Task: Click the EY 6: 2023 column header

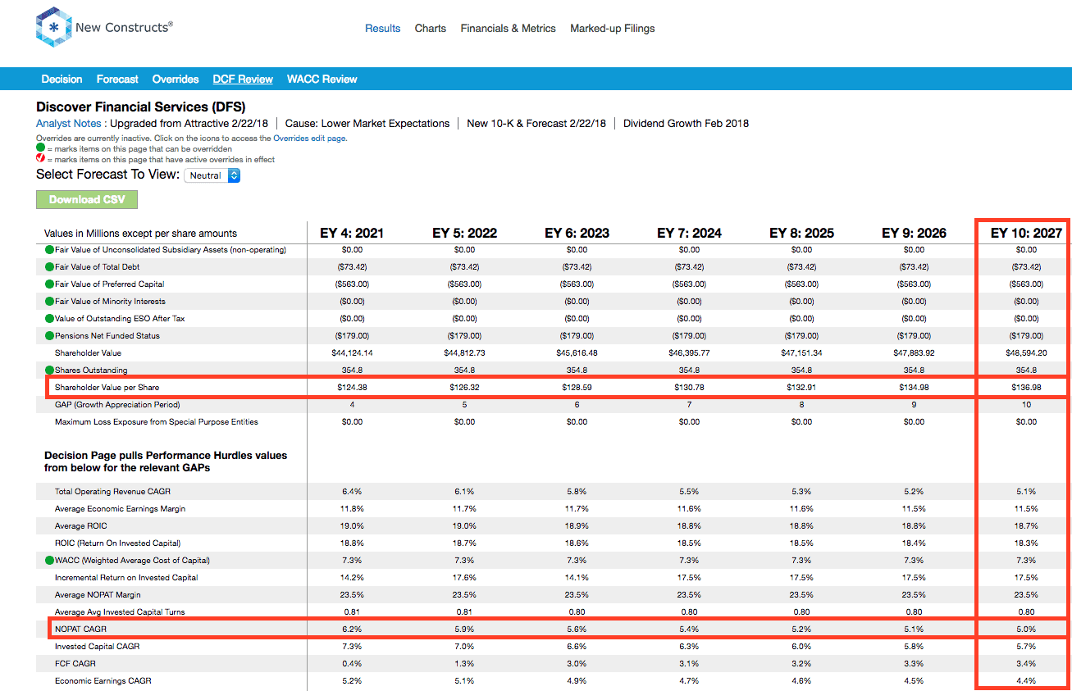Action: point(577,233)
